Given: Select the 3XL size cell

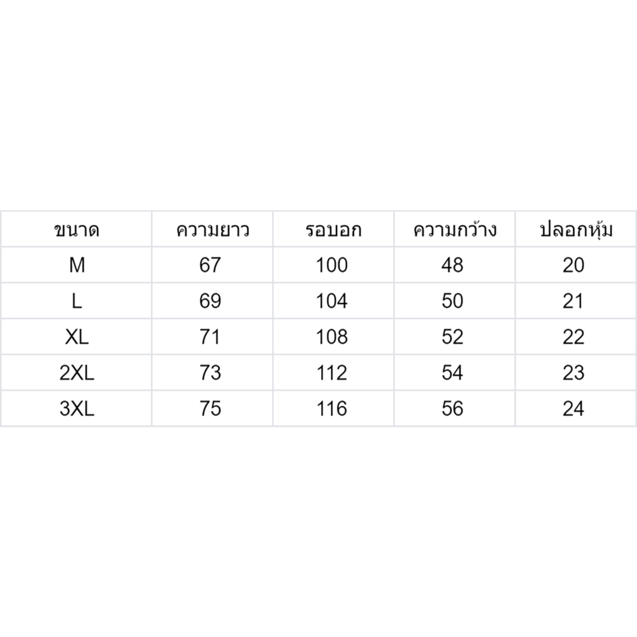Looking at the screenshot, I should [77, 409].
